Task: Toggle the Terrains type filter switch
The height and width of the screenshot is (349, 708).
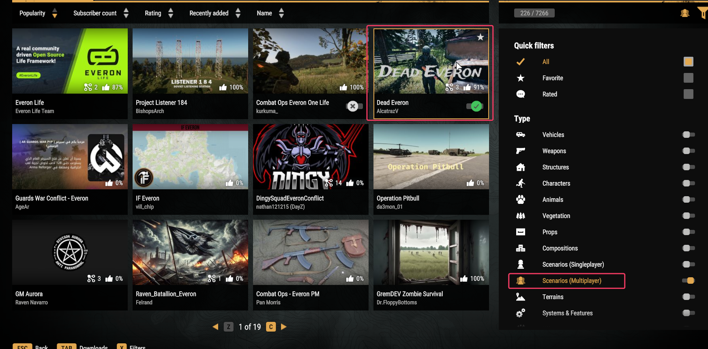Action: 689,297
